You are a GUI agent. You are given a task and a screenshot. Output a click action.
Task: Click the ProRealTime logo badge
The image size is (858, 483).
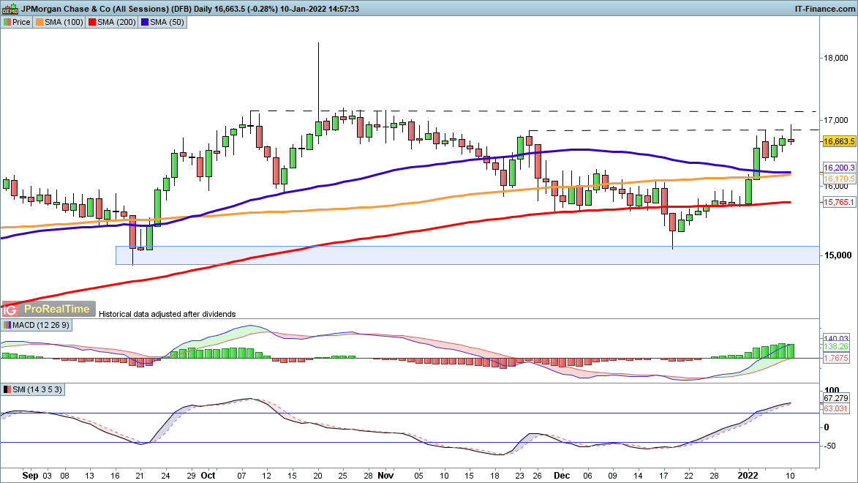pos(48,310)
